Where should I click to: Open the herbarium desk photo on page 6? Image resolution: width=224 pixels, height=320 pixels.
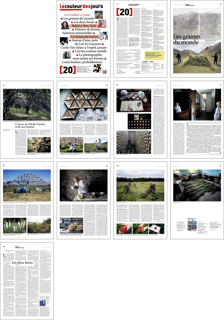pyautogui.click(x=134, y=100)
